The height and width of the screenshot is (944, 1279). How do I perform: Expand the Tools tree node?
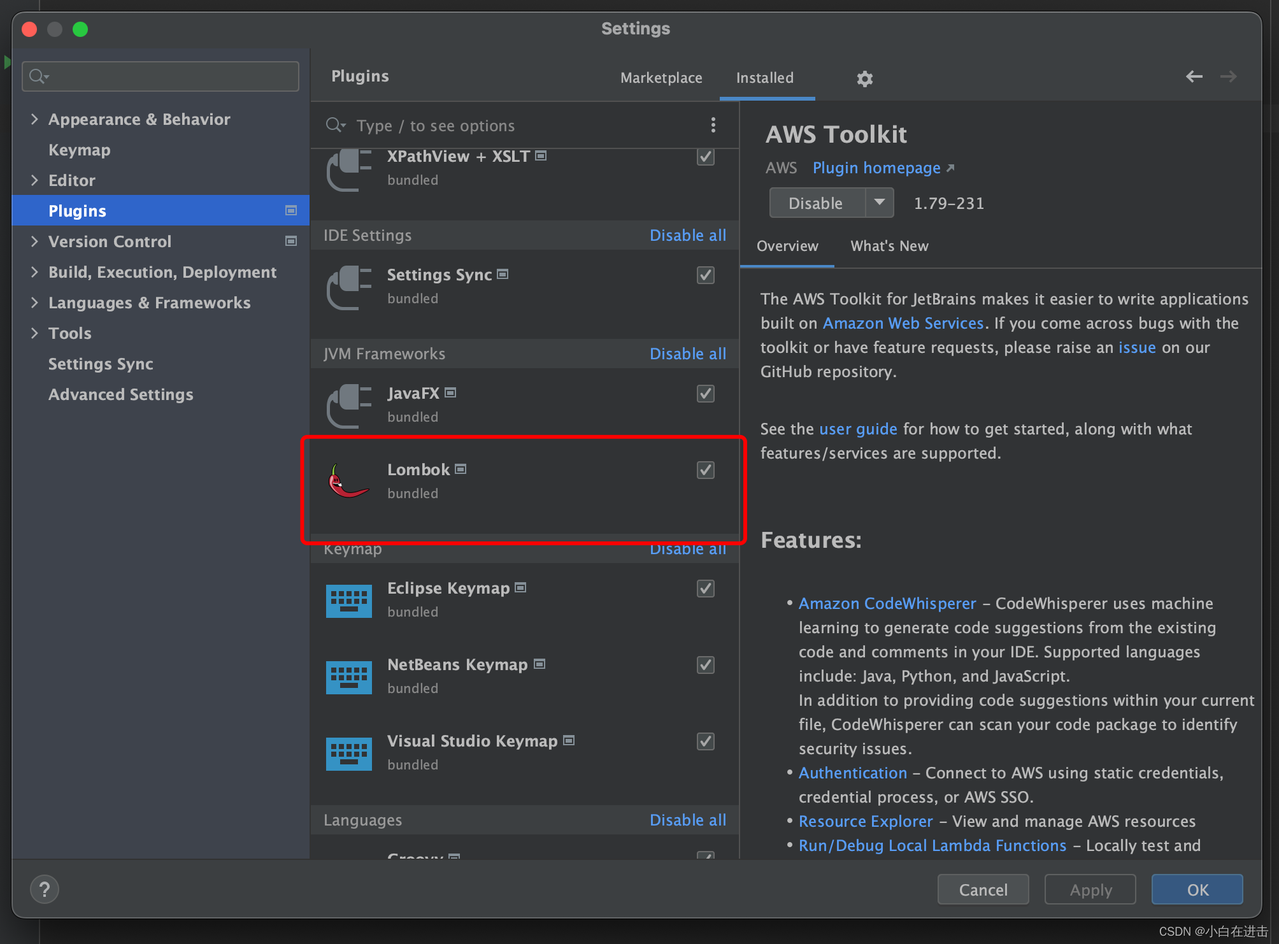point(34,333)
